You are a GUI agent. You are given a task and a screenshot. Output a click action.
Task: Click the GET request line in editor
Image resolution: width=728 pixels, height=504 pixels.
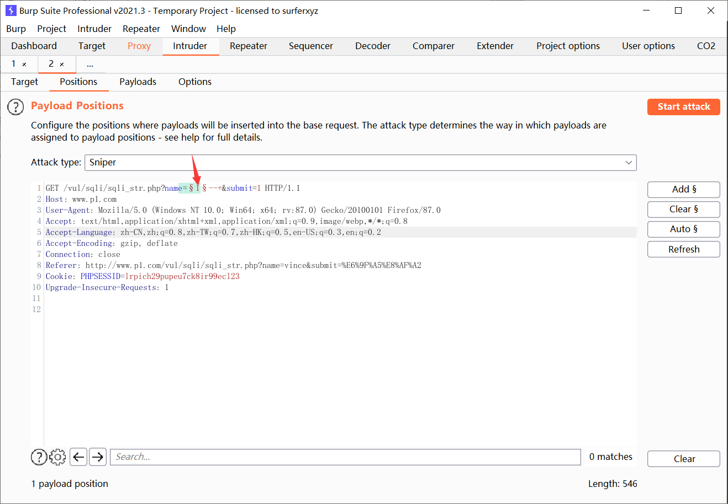(x=173, y=188)
